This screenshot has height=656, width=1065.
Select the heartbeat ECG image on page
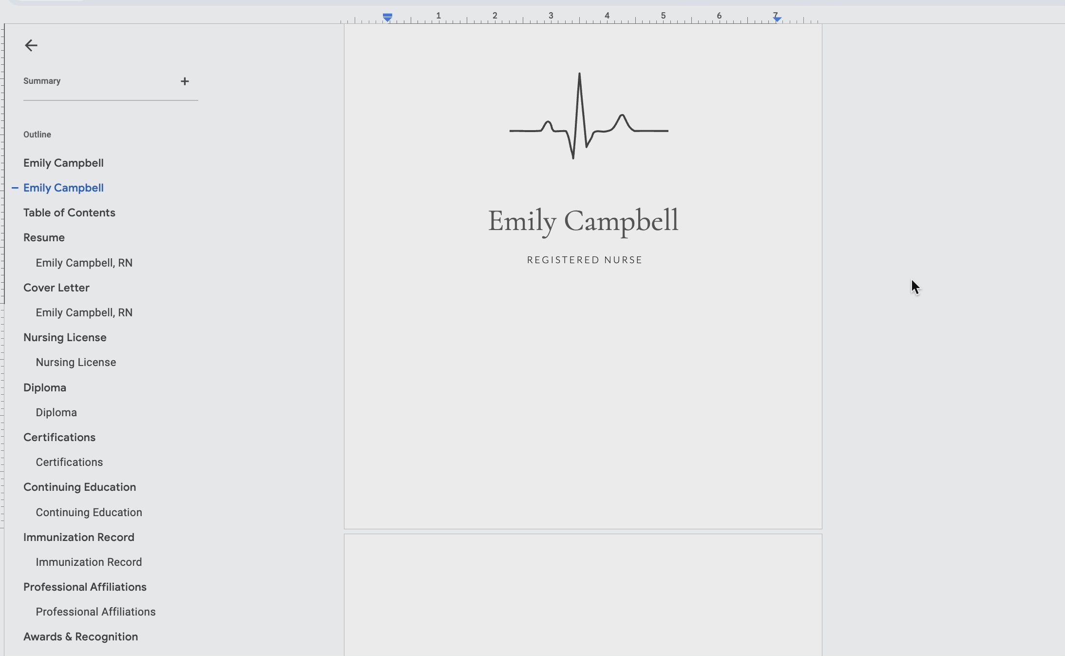589,117
